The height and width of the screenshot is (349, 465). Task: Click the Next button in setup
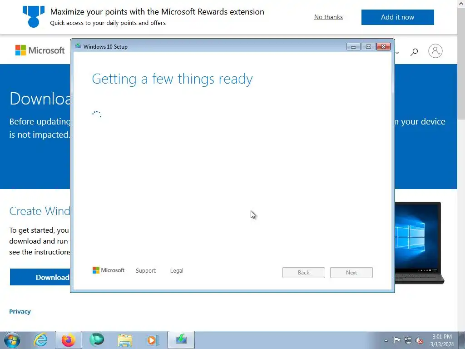(351, 273)
